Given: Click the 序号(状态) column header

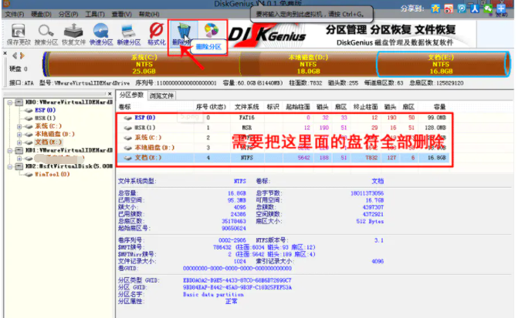Looking at the screenshot, I should point(211,107).
